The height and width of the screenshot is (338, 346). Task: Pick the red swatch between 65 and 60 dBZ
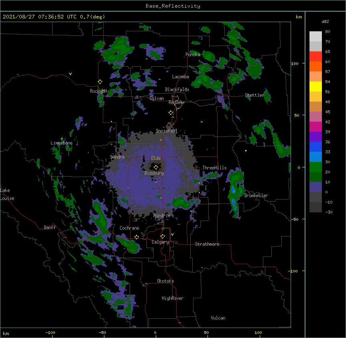pos(315,56)
